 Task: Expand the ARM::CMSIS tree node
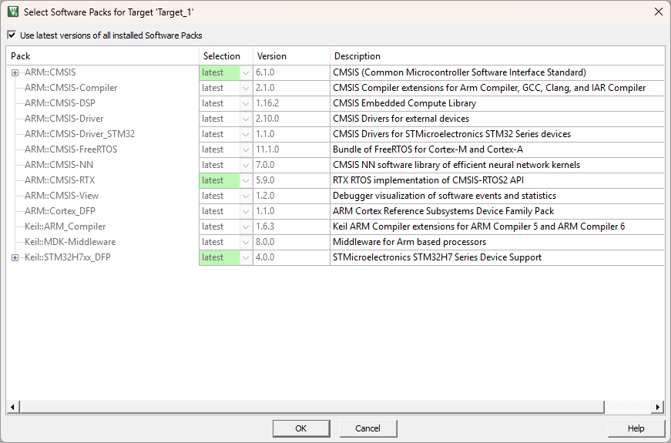pyautogui.click(x=15, y=72)
